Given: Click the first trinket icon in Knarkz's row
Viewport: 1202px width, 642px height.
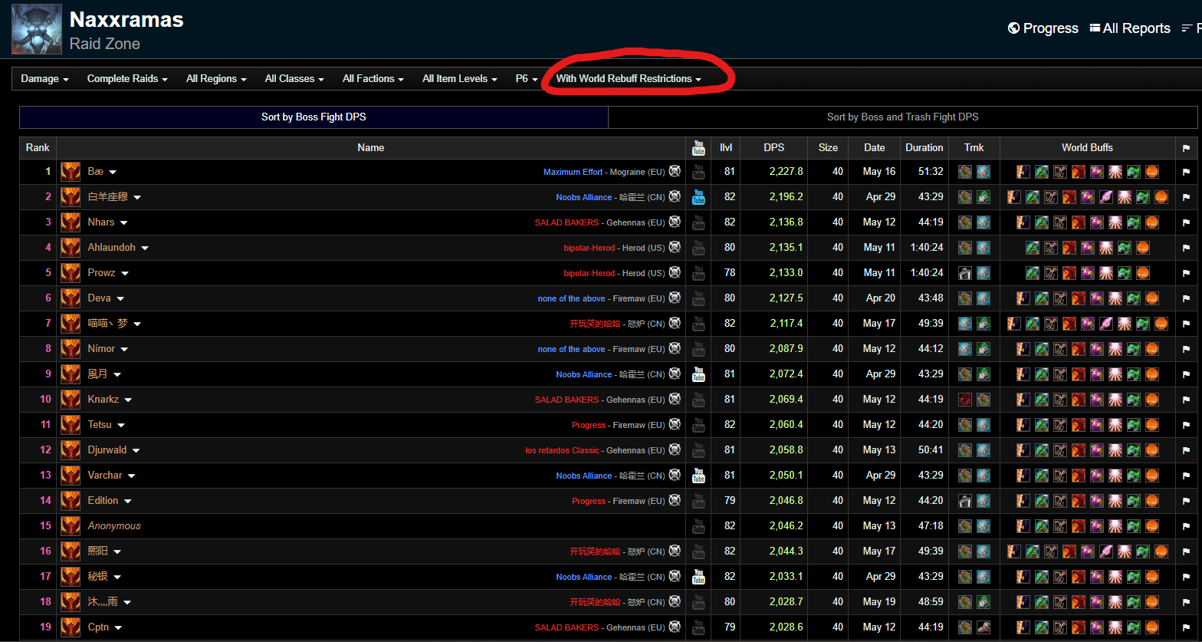Looking at the screenshot, I should (x=966, y=400).
